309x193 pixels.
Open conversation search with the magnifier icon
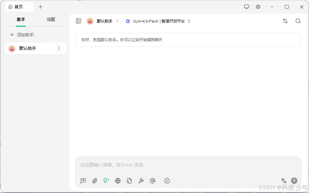[298, 21]
